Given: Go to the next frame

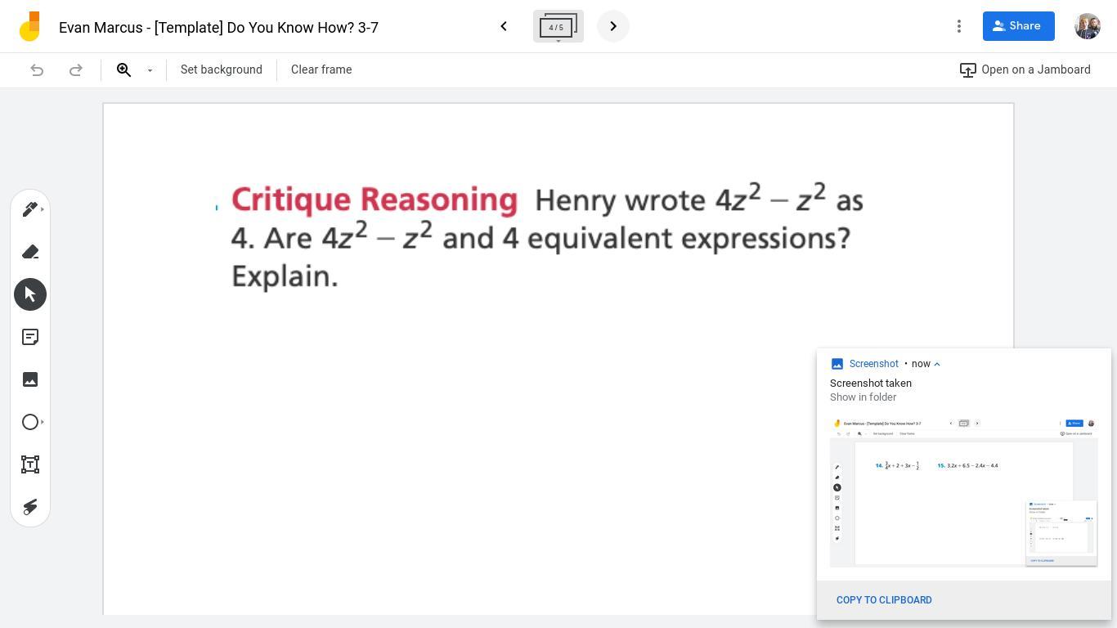Looking at the screenshot, I should 613,26.
